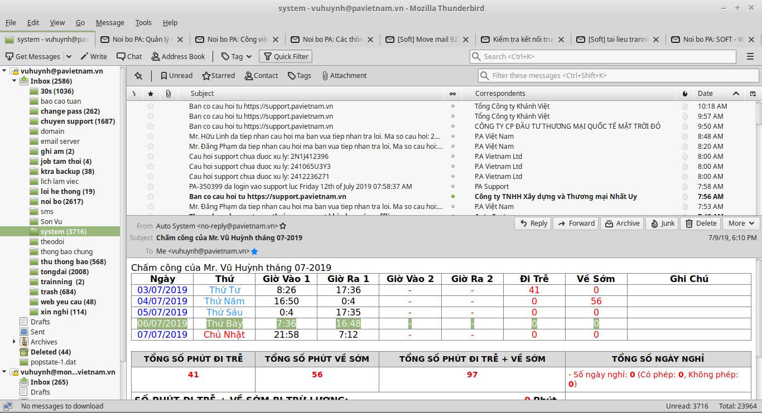The image size is (762, 413).
Task: Sort by the starred column header
Action: (x=150, y=94)
